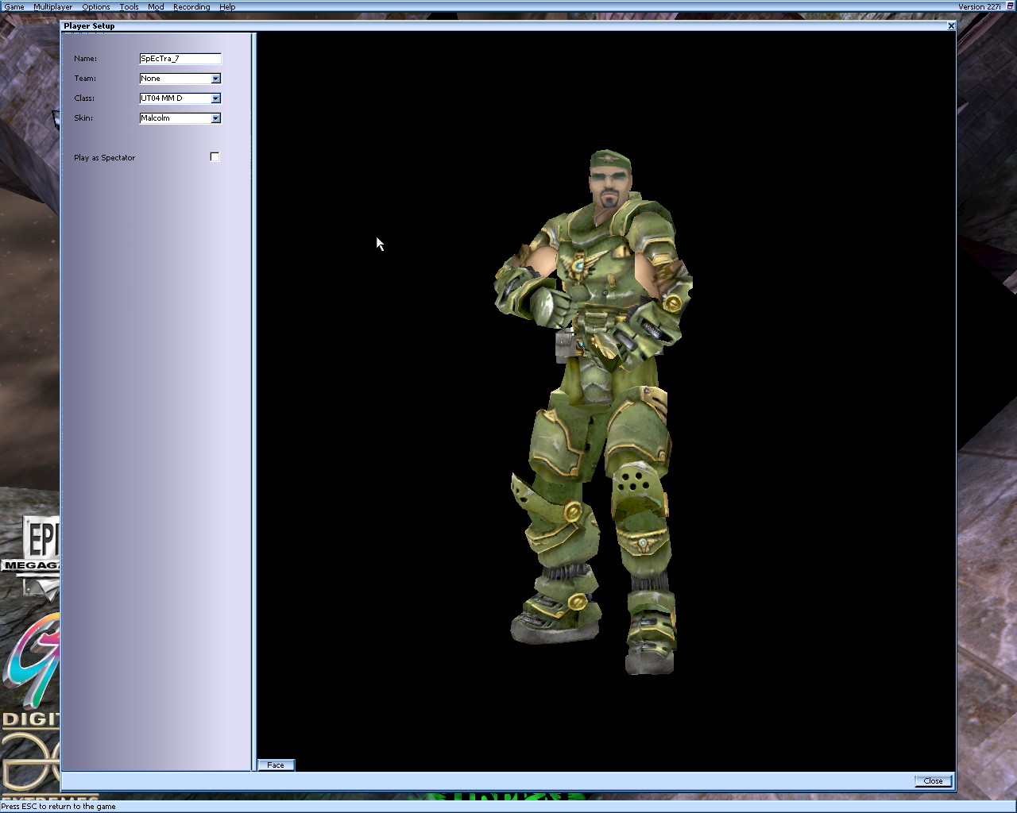Expand the Class dropdown arrow
The image size is (1017, 813).
pyautogui.click(x=215, y=98)
